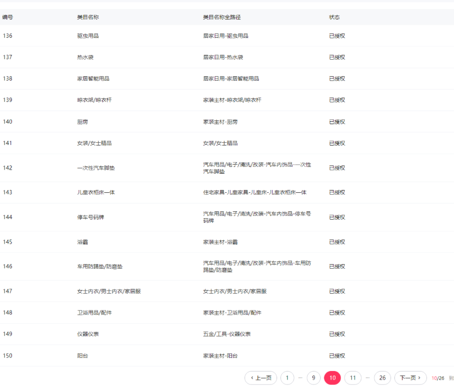Viewport: 454px width, 386px height.
Task: Click the 下一页 next page button
Action: point(410,378)
